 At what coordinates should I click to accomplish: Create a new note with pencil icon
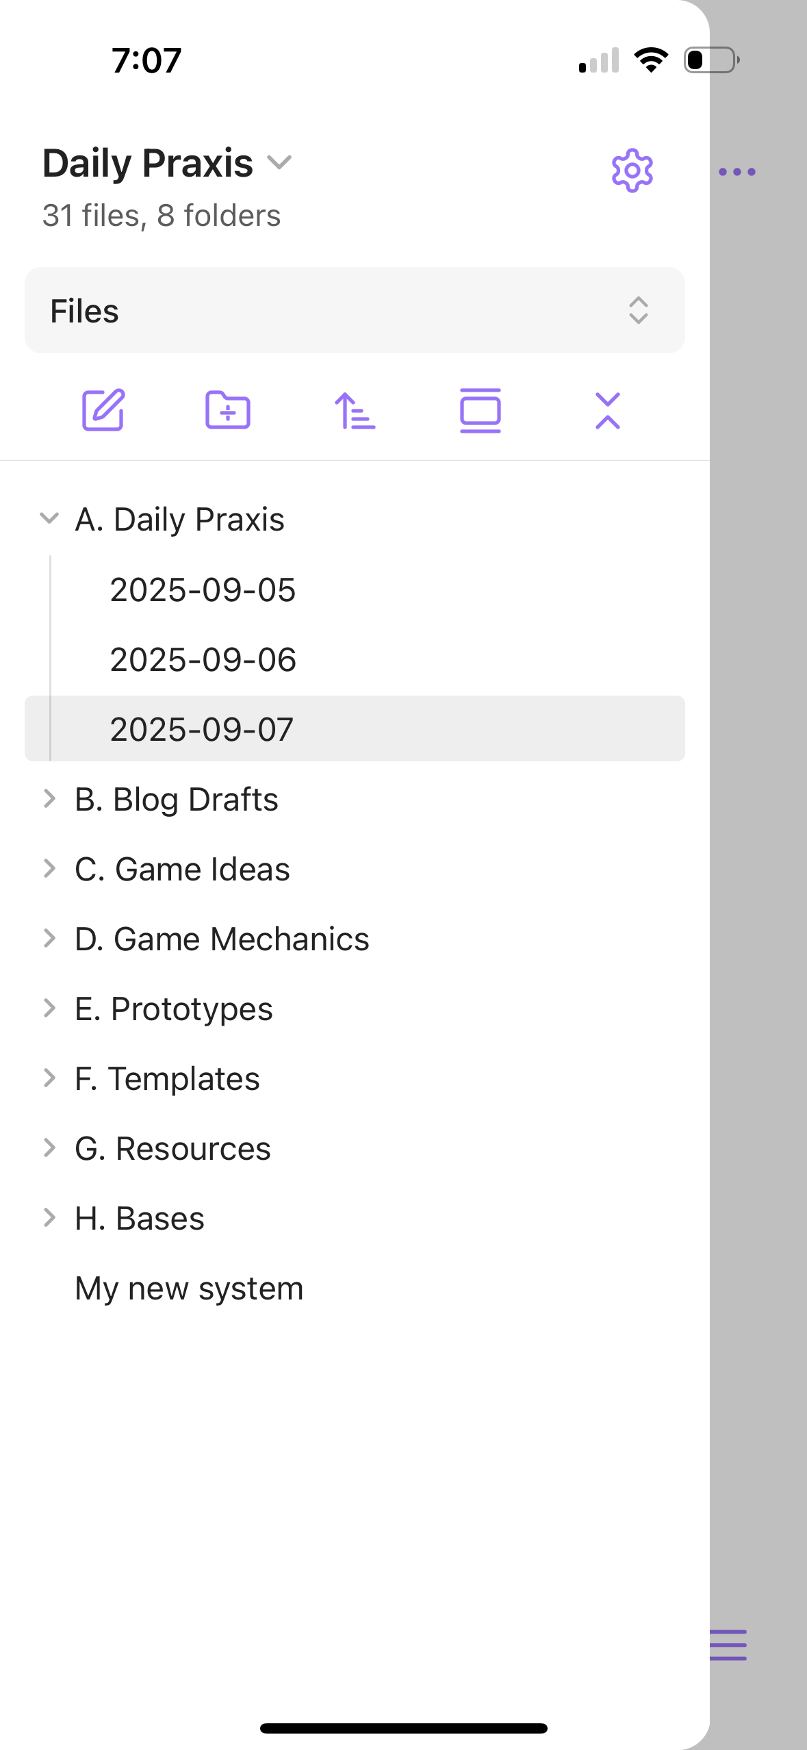103,410
